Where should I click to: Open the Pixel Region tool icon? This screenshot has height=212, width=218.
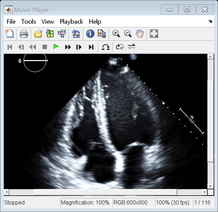102,34
